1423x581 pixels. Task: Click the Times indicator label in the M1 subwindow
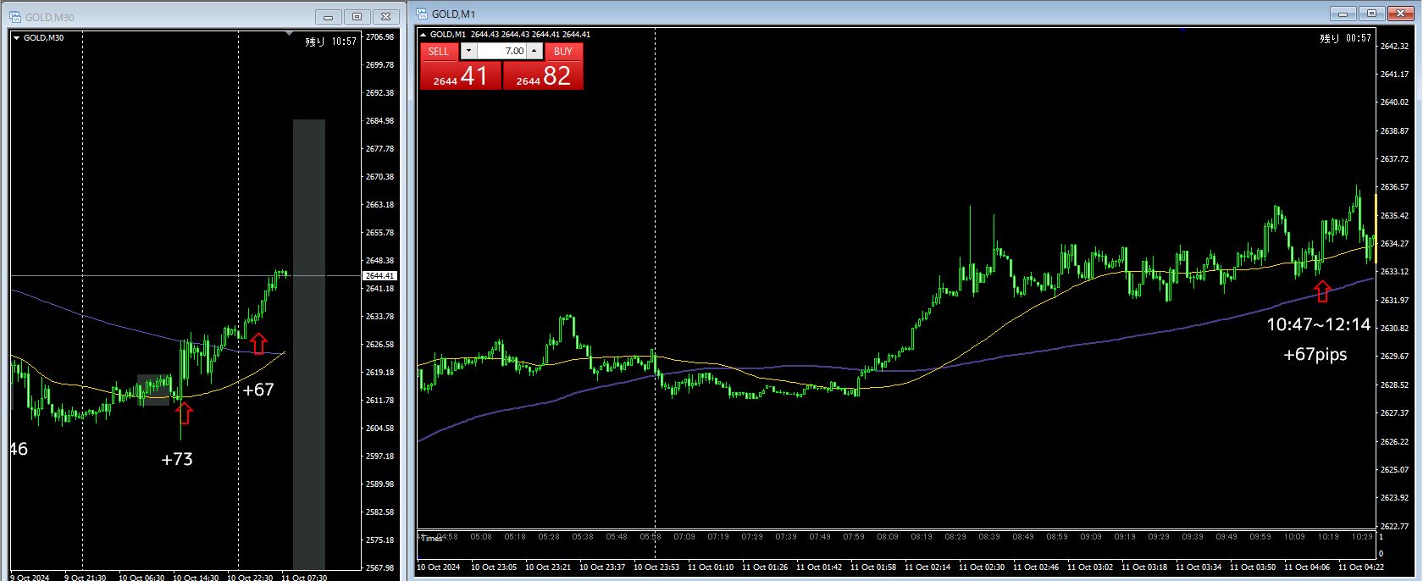[431, 539]
